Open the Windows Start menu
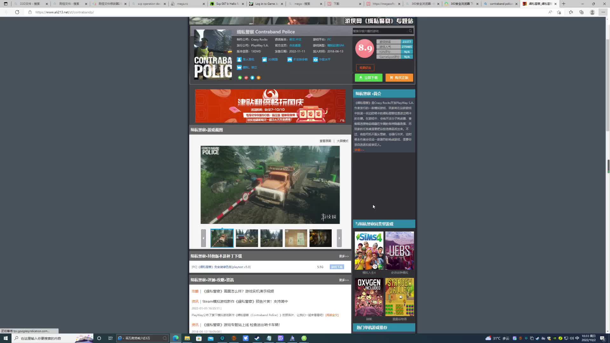Screen dimensions: 610x343 pos(5,338)
